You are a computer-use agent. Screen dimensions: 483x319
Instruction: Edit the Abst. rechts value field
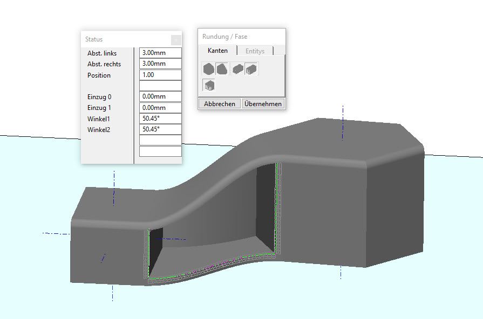[x=160, y=64]
